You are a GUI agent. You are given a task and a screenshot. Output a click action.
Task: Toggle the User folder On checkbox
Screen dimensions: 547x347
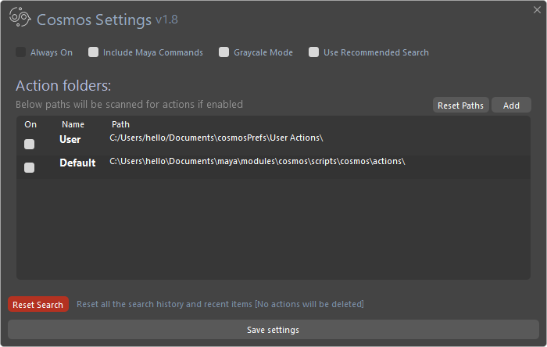pos(30,144)
